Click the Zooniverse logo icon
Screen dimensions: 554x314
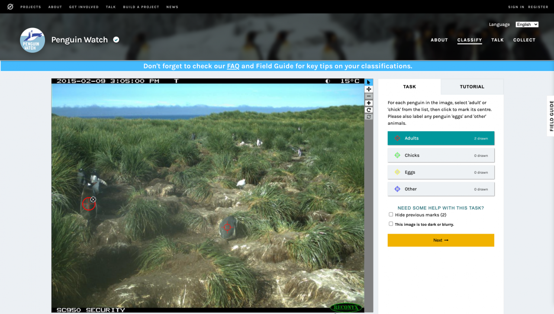10,7
